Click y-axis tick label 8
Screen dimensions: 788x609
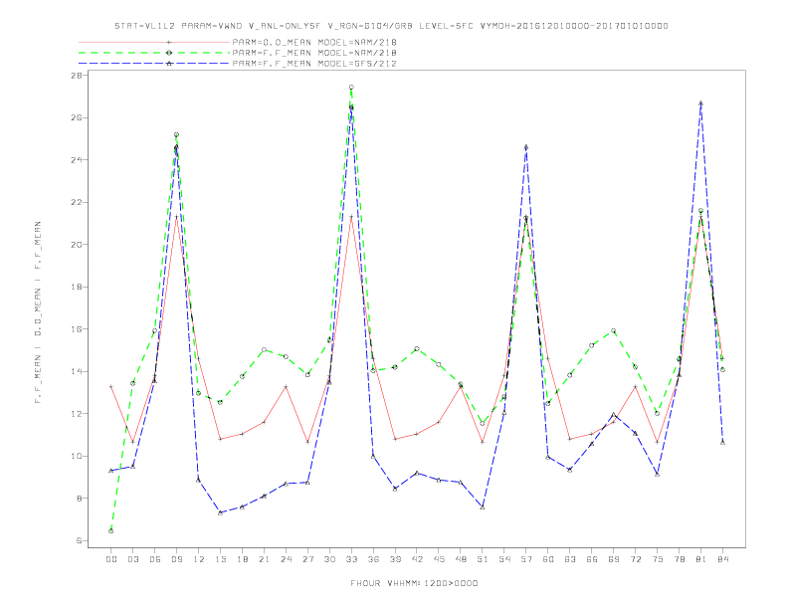(79, 499)
